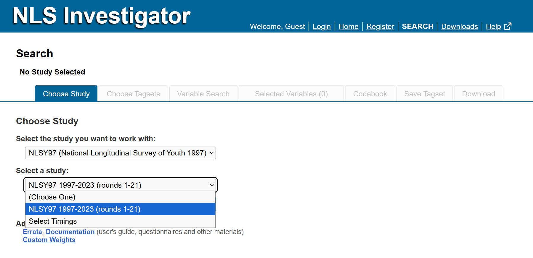Viewport: 533px width, 258px height.
Task: Select SEARCH in the top navigation
Action: [418, 27]
